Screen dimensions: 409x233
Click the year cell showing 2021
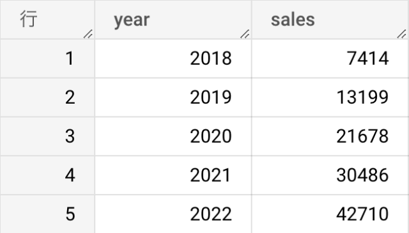173,175
